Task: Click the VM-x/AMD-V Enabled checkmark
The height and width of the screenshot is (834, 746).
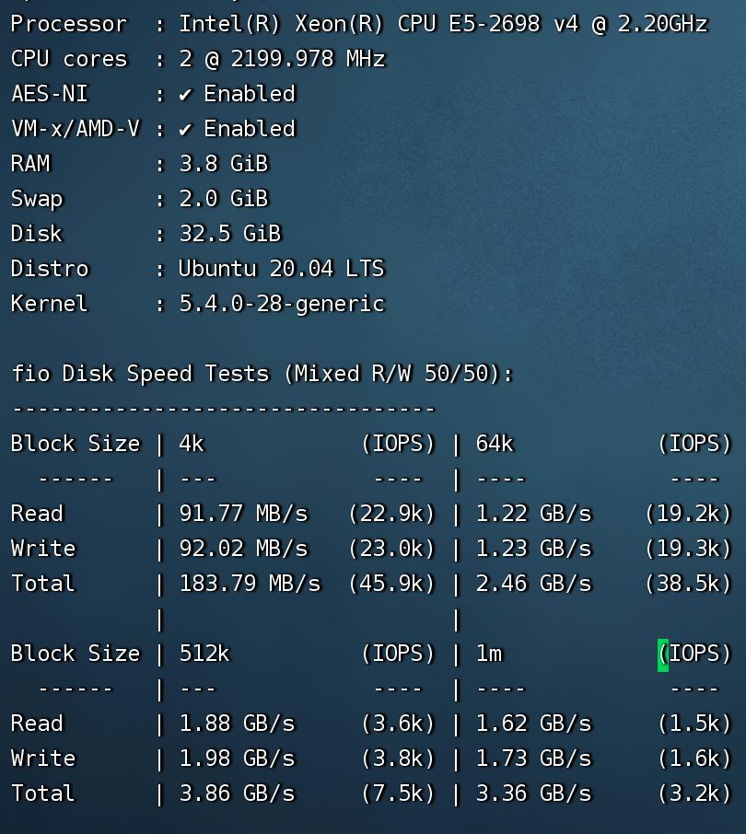Action: (185, 129)
